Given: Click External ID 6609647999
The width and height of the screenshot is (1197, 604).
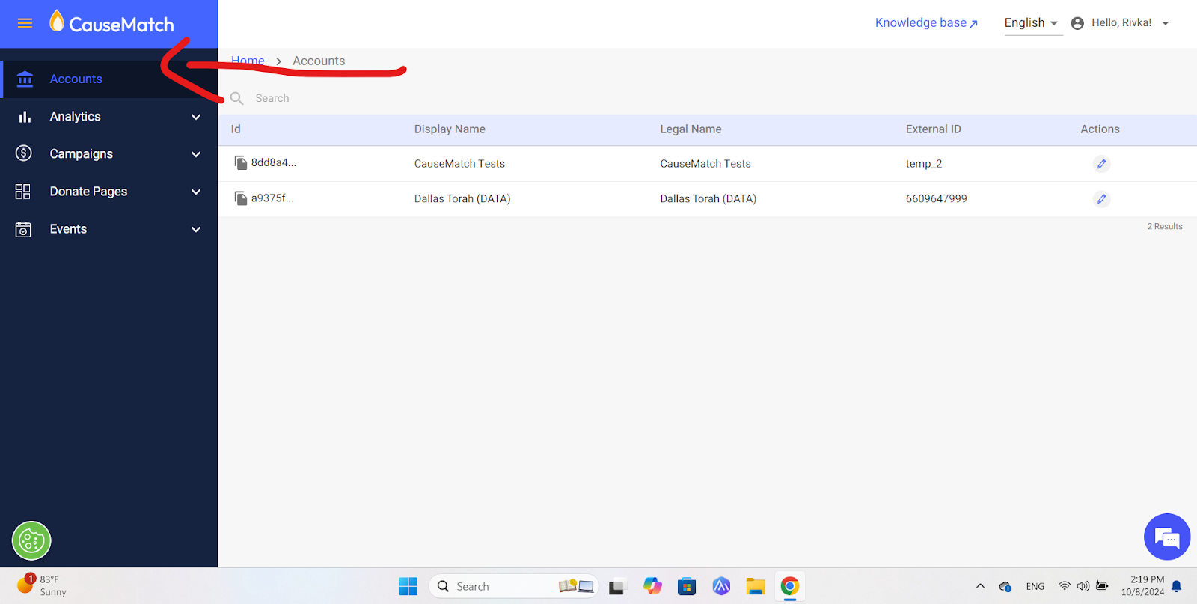Looking at the screenshot, I should point(936,199).
